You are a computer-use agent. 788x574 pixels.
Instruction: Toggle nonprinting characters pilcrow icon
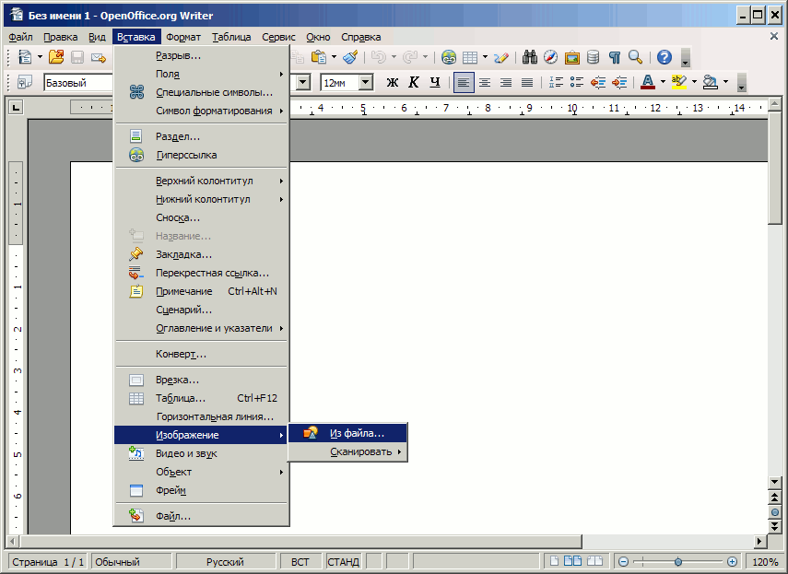(614, 57)
